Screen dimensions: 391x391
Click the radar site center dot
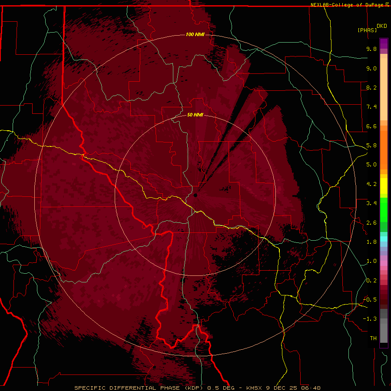pyautogui.click(x=195, y=195)
